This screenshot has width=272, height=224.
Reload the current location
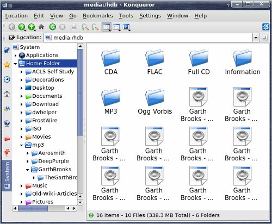[53, 27]
